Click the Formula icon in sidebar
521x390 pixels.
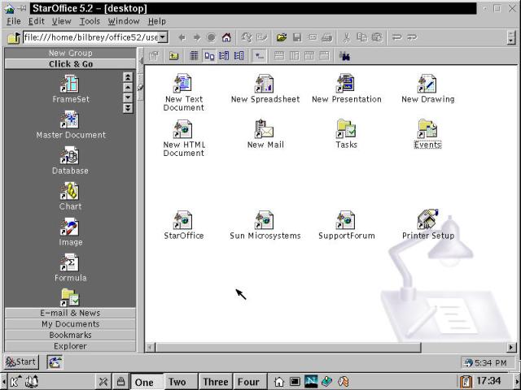pos(70,263)
